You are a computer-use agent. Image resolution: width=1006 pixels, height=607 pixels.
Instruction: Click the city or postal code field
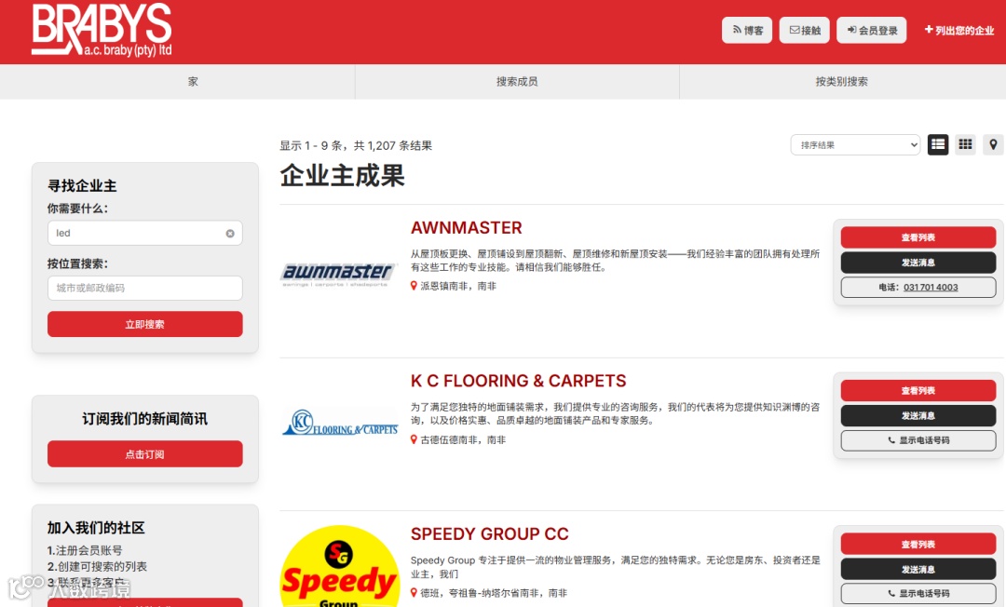tap(145, 288)
